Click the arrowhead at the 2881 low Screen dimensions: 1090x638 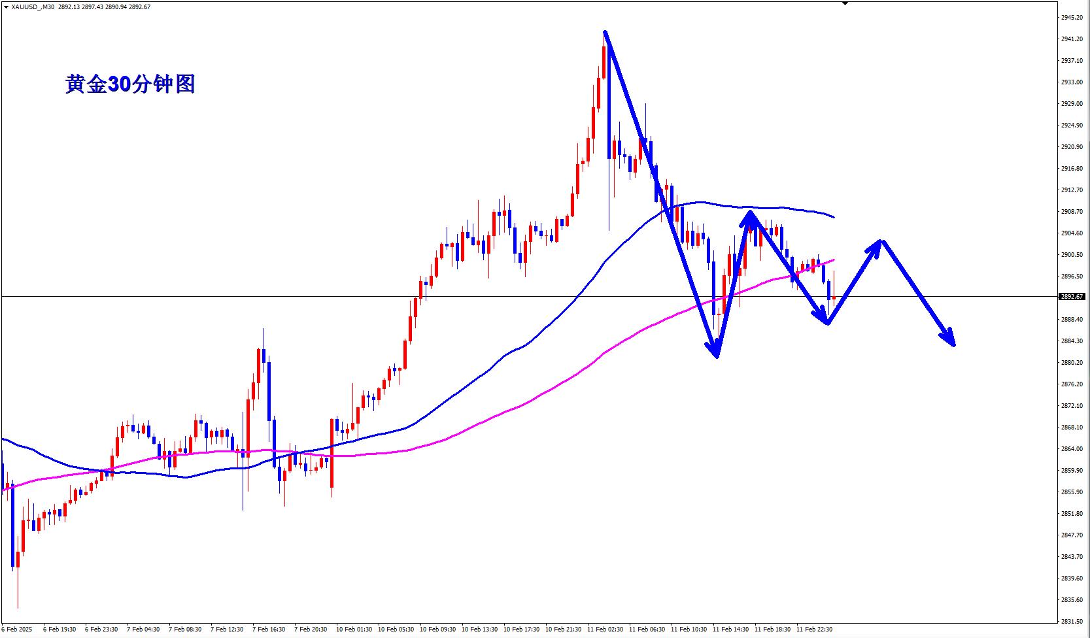[x=716, y=352]
